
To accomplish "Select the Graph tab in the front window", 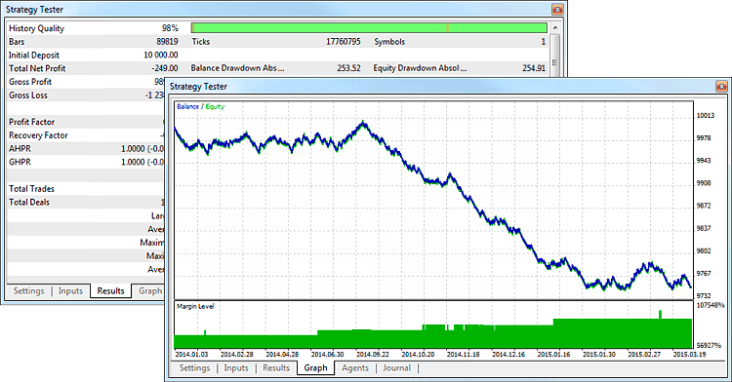I will tap(315, 368).
